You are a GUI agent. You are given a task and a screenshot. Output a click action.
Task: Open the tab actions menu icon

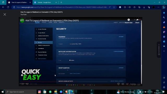point(3,2)
